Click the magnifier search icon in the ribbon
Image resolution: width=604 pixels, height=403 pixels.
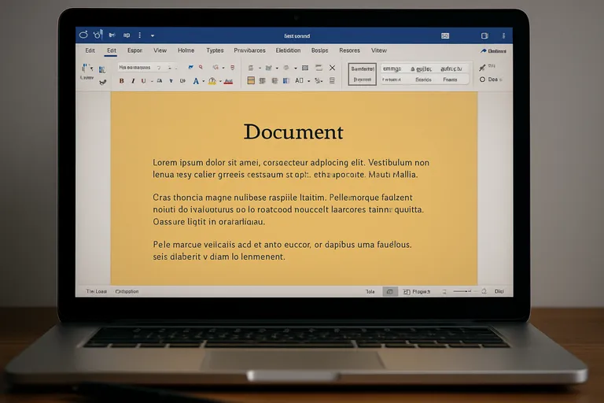click(202, 68)
